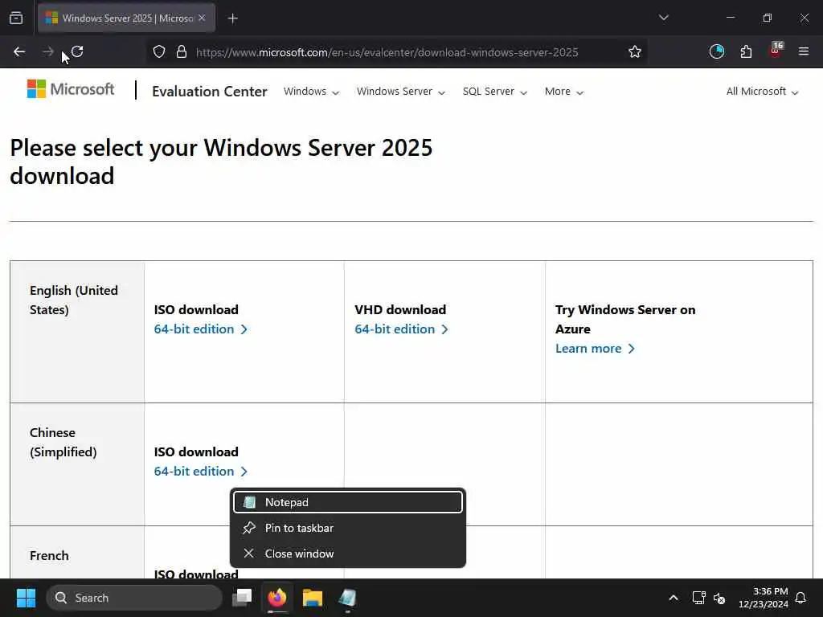The height and width of the screenshot is (617, 823).
Task: Show hidden system tray icons
Action: click(x=674, y=598)
